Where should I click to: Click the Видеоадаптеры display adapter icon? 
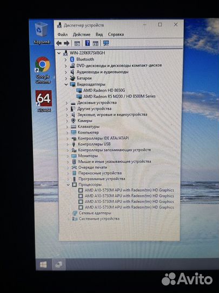click(x=72, y=84)
